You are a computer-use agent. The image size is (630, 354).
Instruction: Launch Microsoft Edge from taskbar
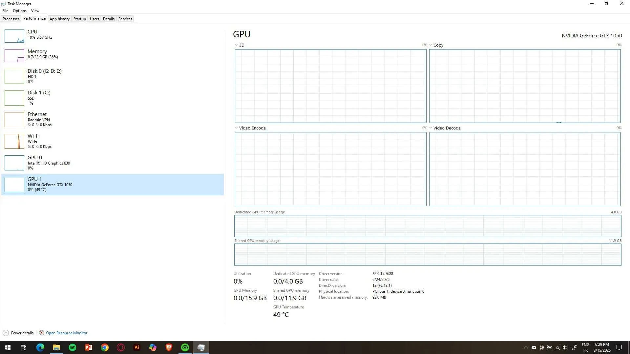click(x=40, y=347)
